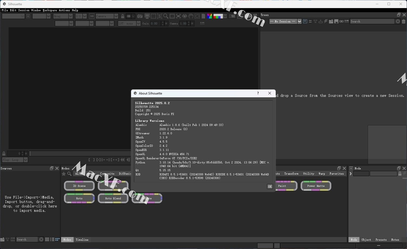Click the import folder icon in Trees toolbar
The height and width of the screenshot is (249, 407).
pos(331,21)
